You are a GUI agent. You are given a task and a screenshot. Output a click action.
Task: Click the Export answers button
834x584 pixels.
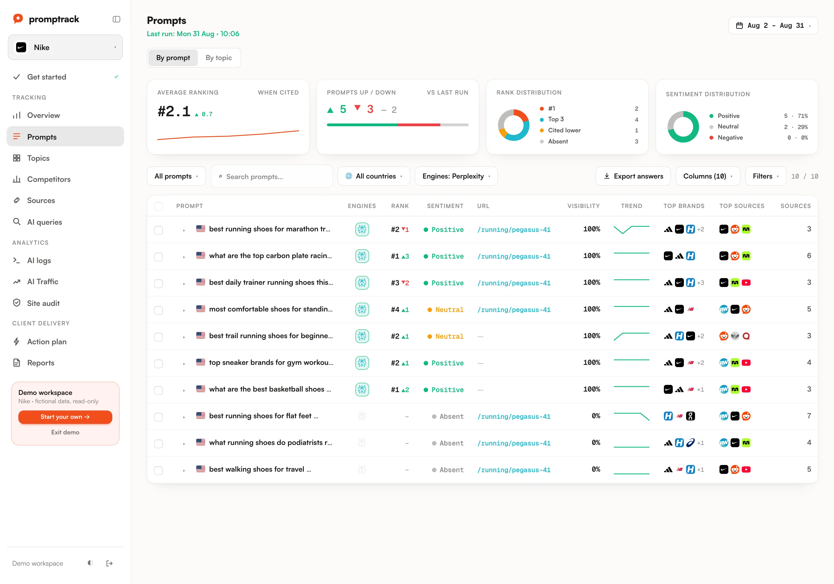click(x=633, y=176)
